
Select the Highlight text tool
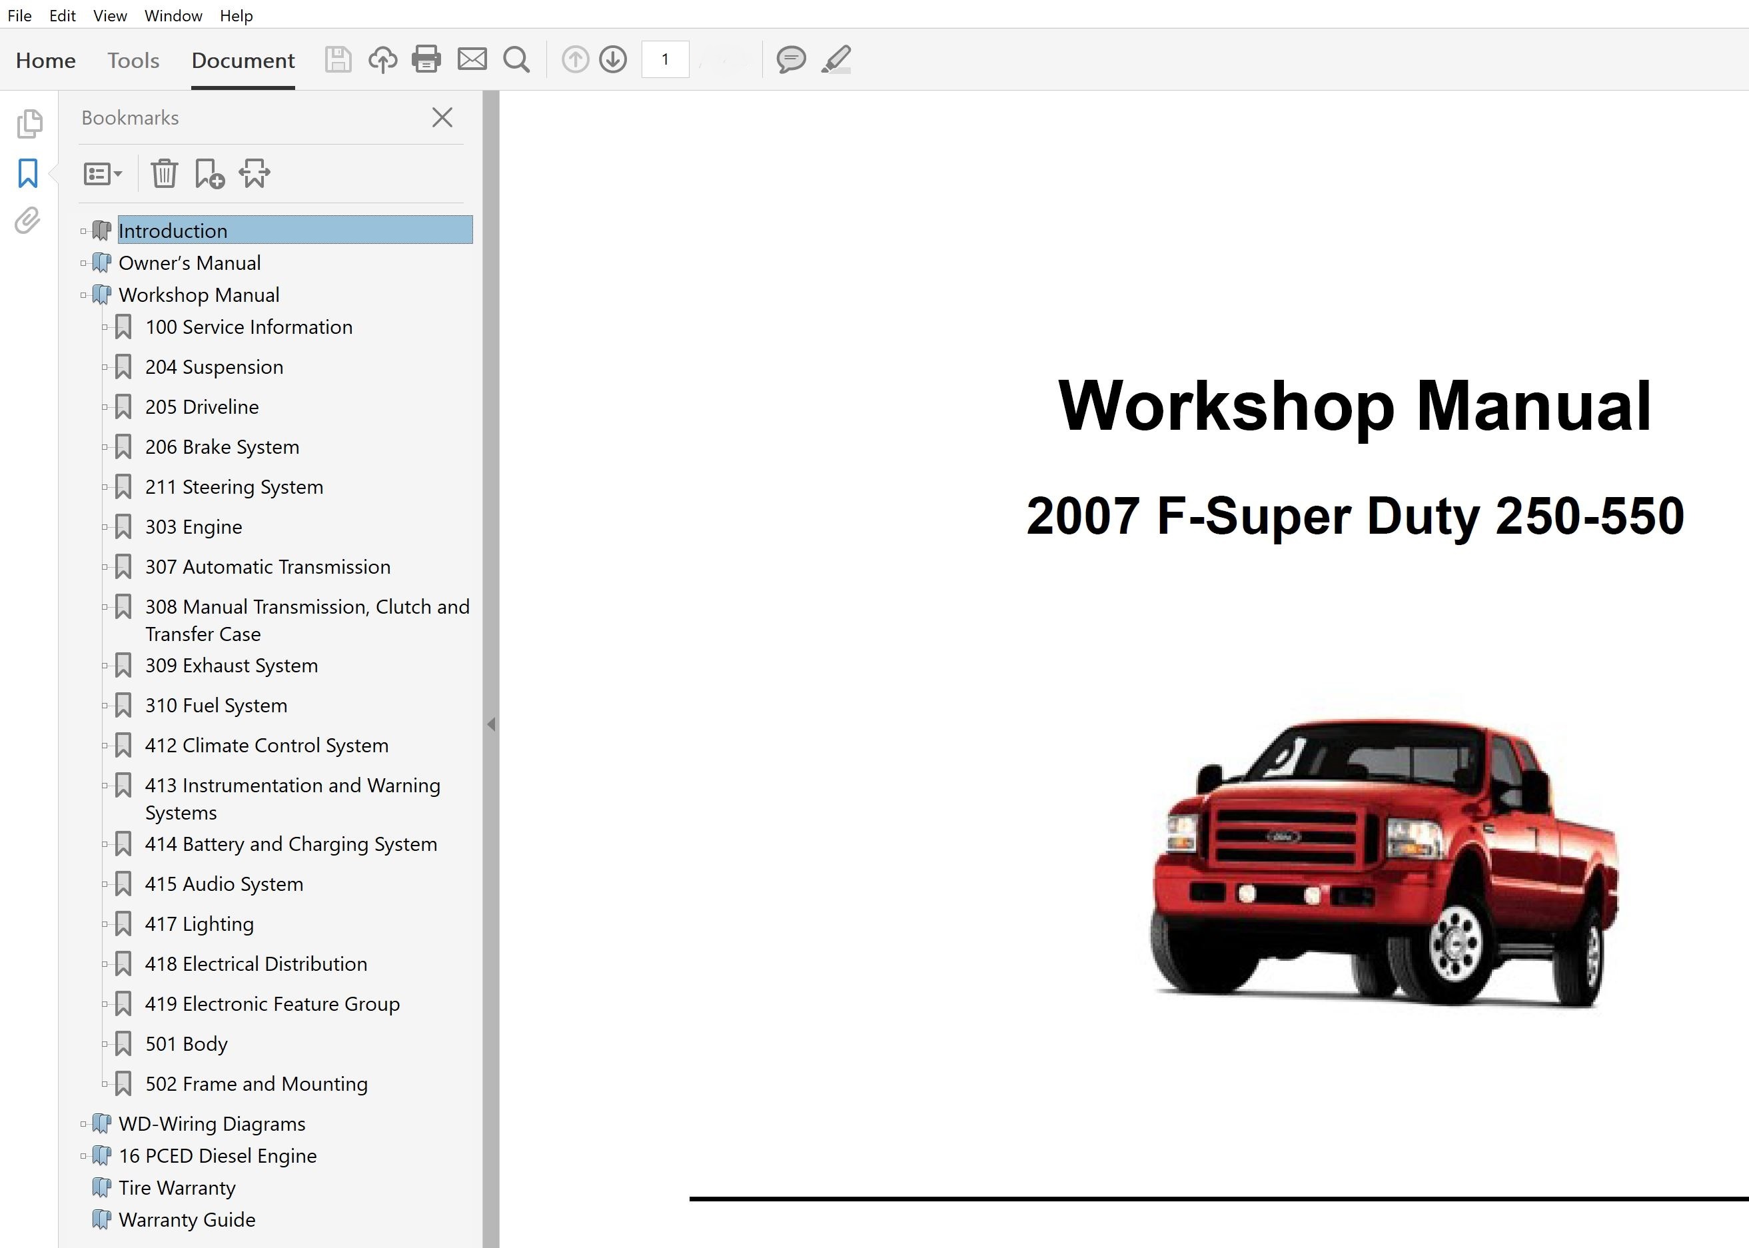pos(836,59)
